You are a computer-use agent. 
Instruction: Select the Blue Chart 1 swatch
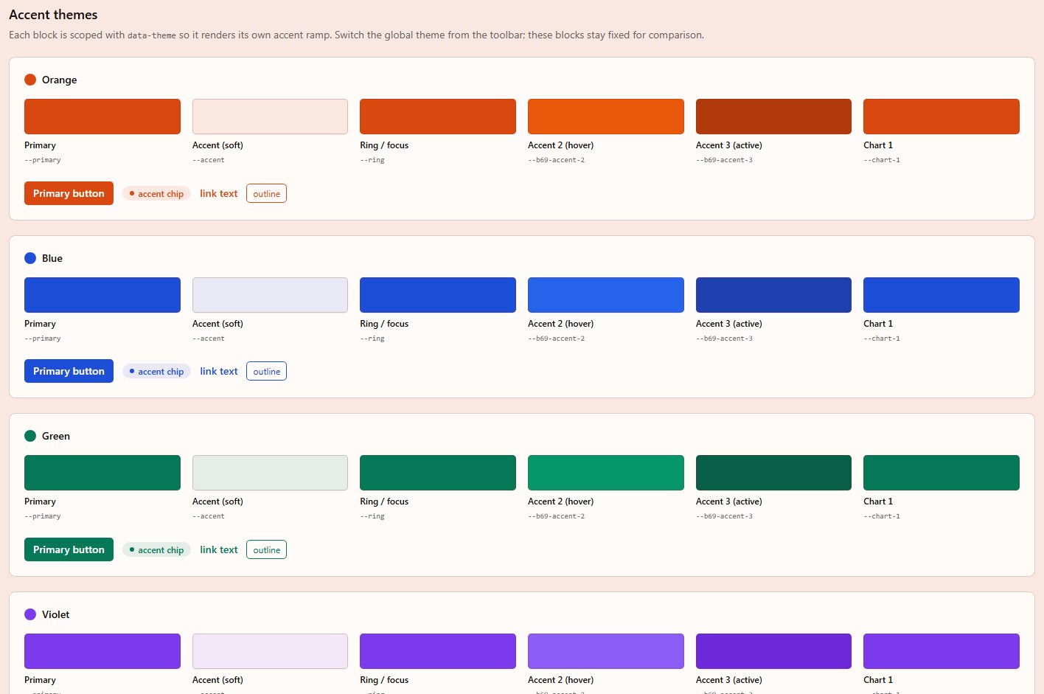pyautogui.click(x=942, y=295)
